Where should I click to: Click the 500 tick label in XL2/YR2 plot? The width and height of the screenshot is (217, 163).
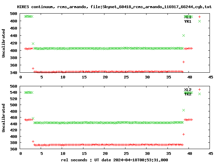coord(14,105)
